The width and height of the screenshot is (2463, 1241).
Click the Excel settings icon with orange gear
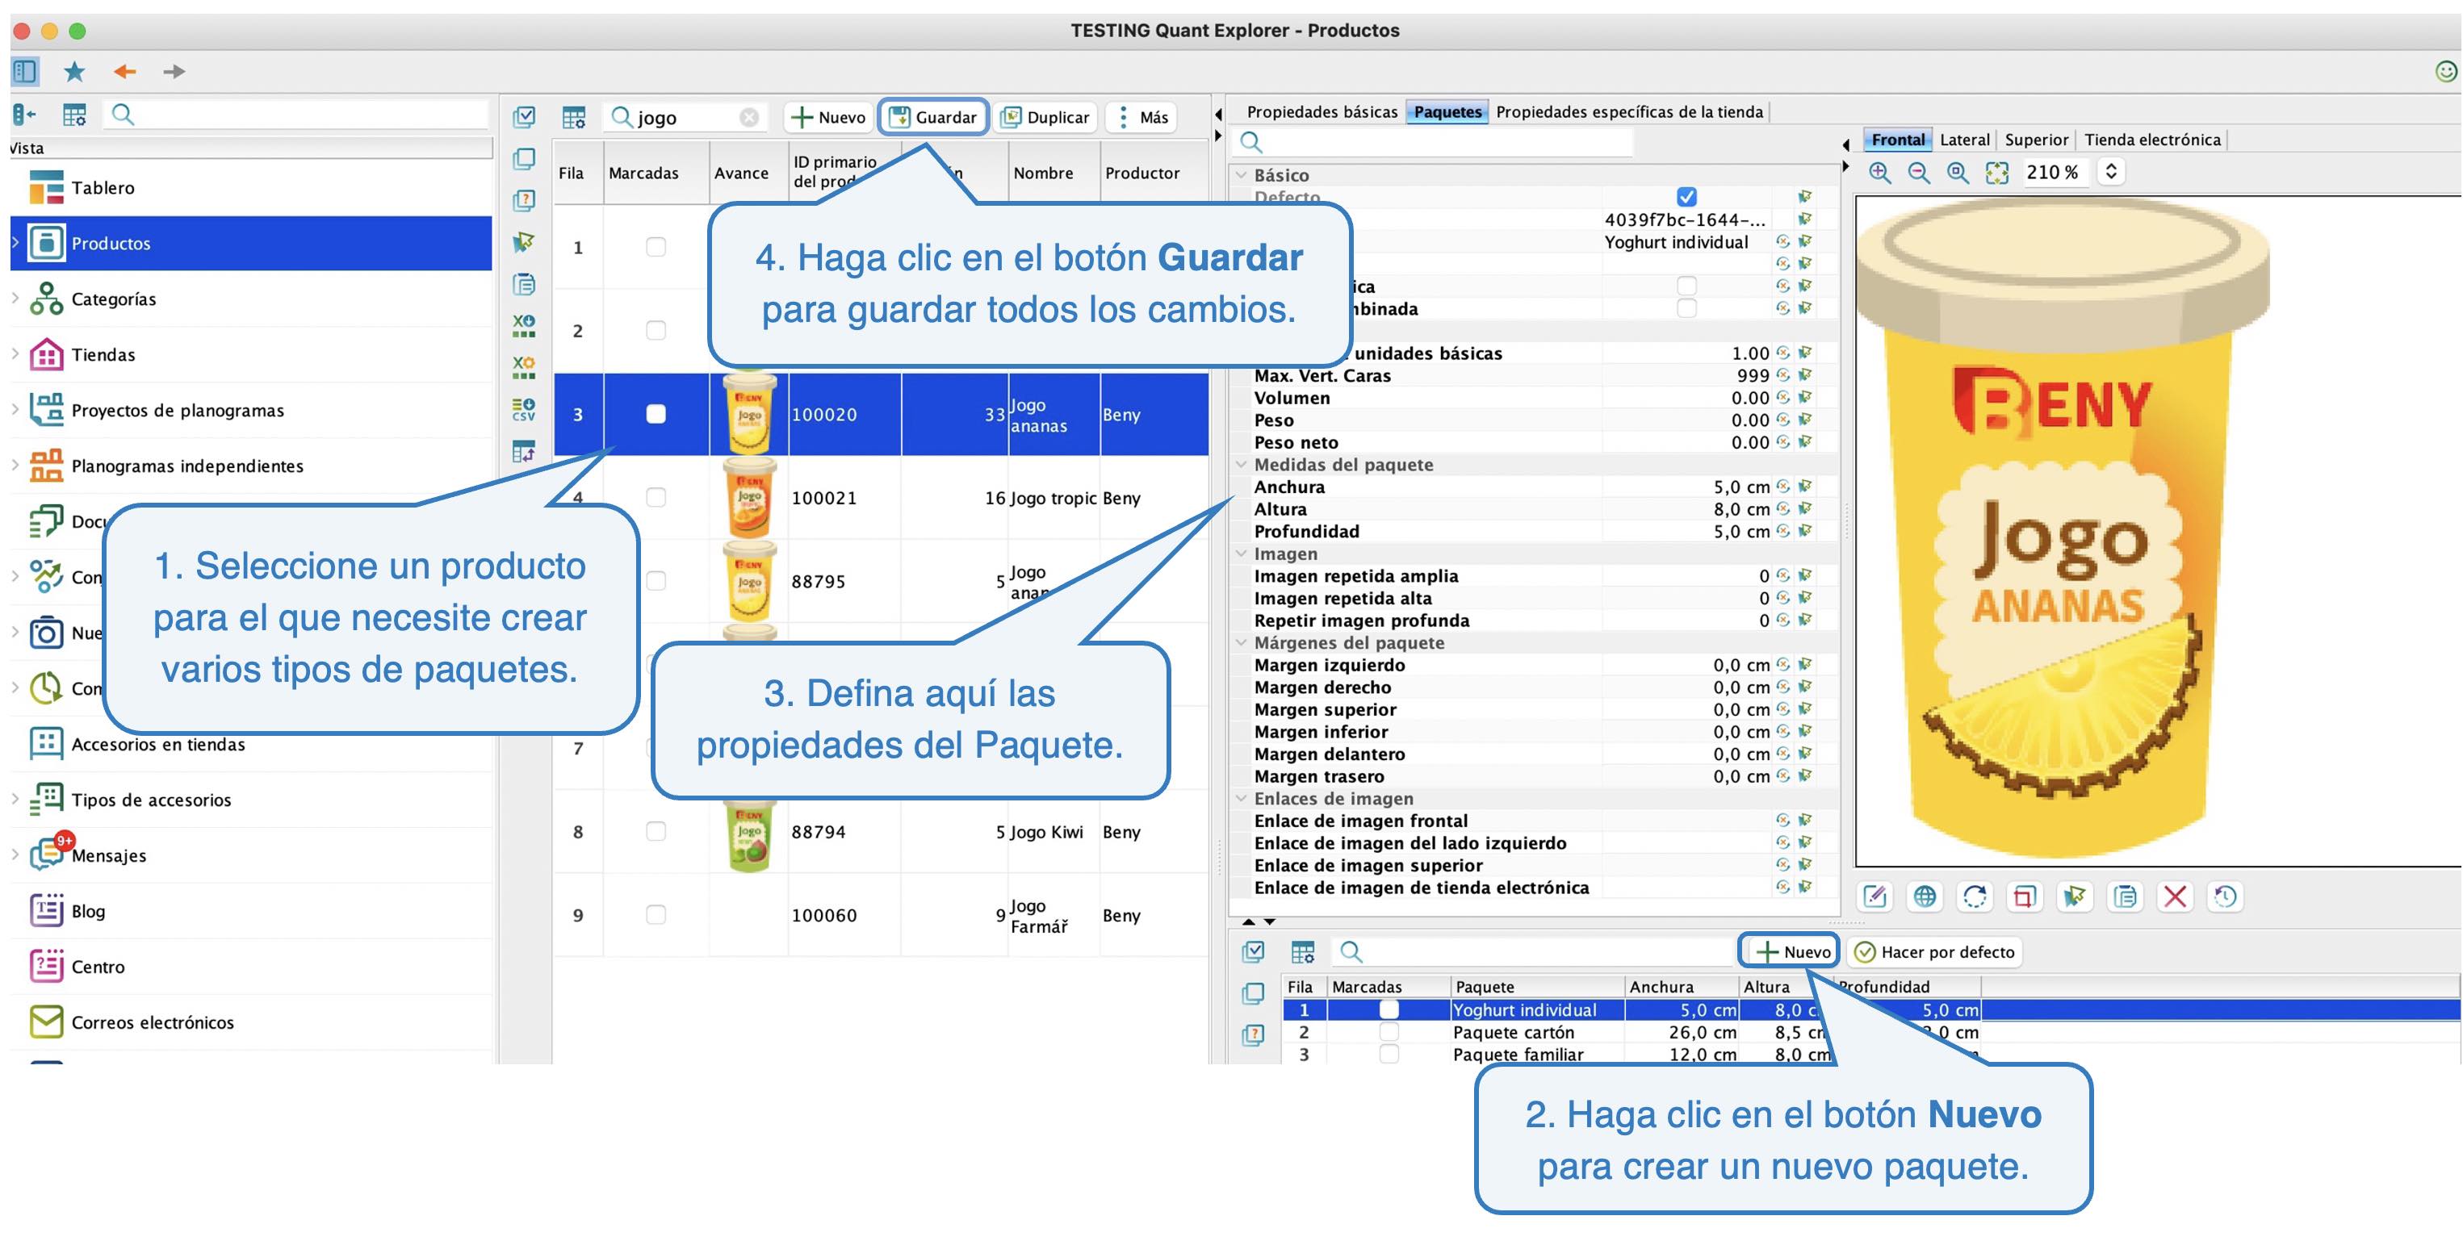point(524,367)
